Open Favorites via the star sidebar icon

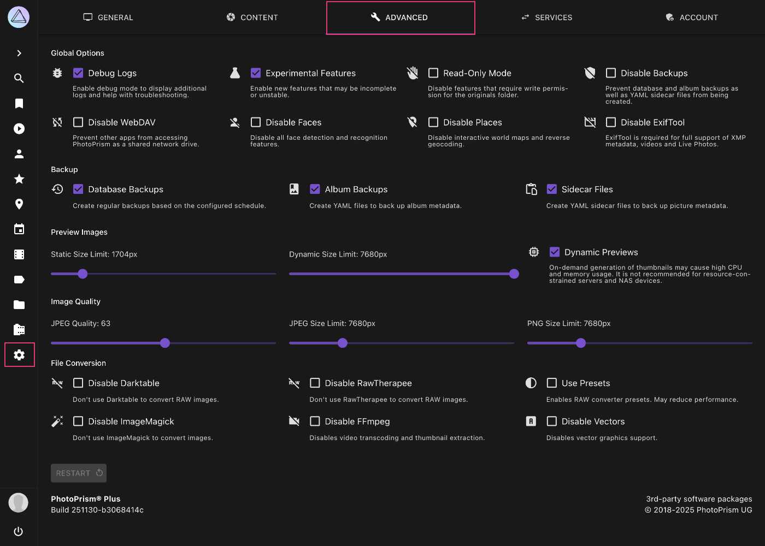tap(19, 179)
